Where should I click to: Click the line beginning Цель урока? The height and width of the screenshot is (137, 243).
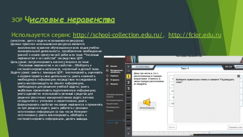50,62
